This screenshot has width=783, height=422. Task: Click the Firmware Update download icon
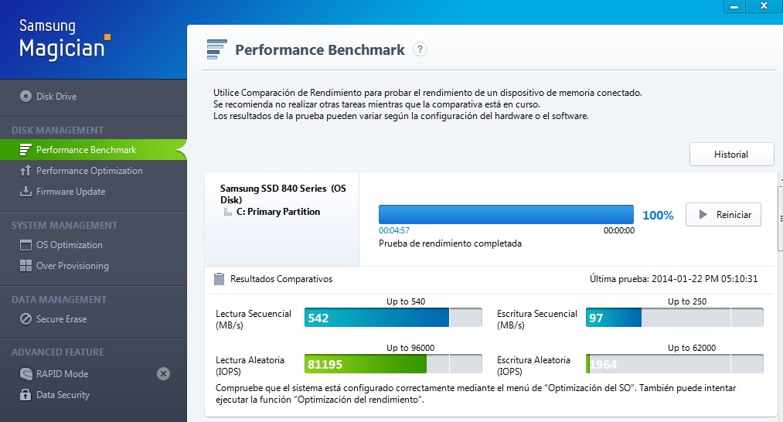tap(26, 192)
